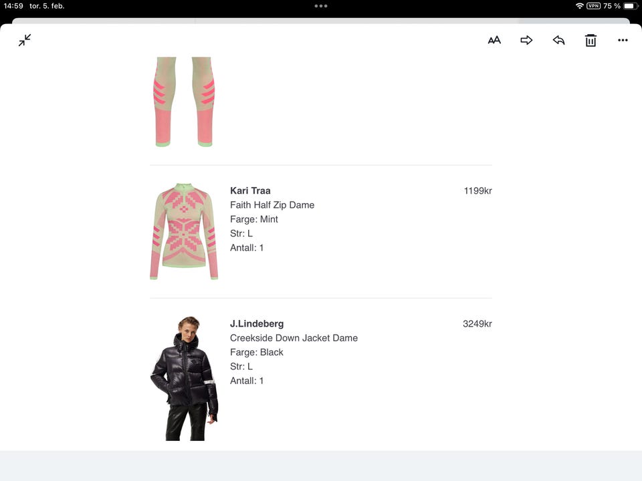This screenshot has width=642, height=481.
Task: Tap the 14:59 clock in the status bar
Action: tap(13, 6)
